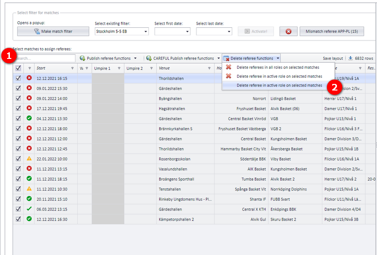Click red error status icon for 12.12.2021 12:00

point(29,138)
